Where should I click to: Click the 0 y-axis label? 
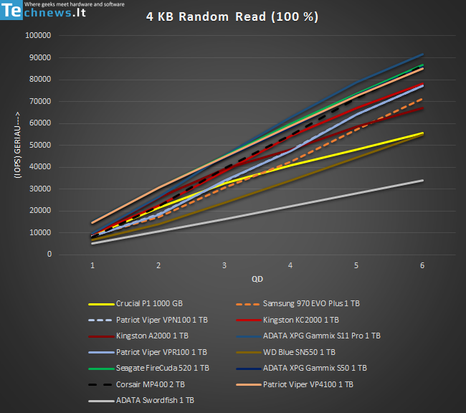pos(49,255)
